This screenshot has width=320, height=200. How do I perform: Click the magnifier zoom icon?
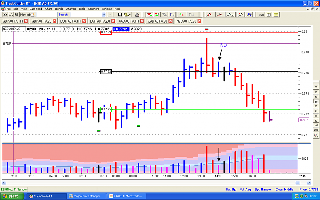click(x=316, y=135)
